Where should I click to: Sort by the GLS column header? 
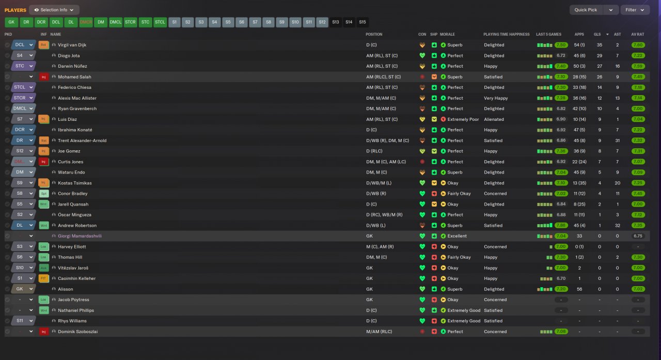[597, 34]
